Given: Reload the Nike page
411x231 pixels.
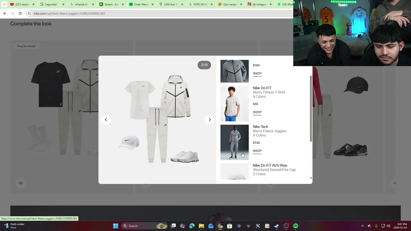Looking at the screenshot, I should (20, 13).
